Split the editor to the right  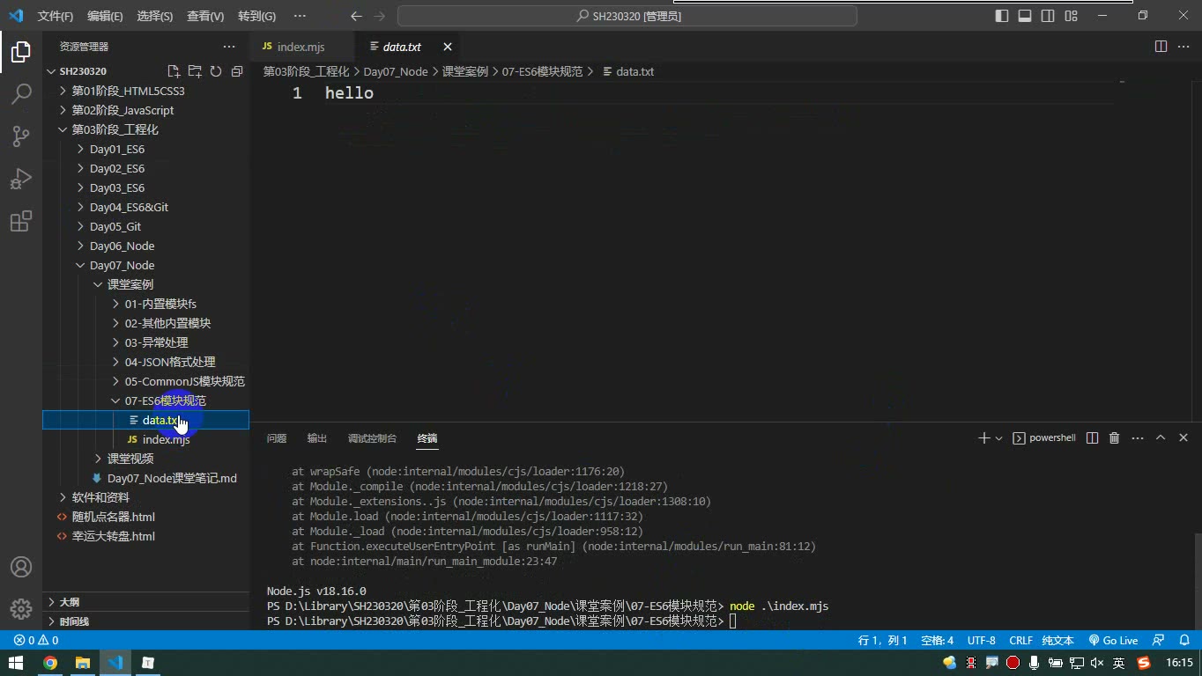click(1161, 47)
